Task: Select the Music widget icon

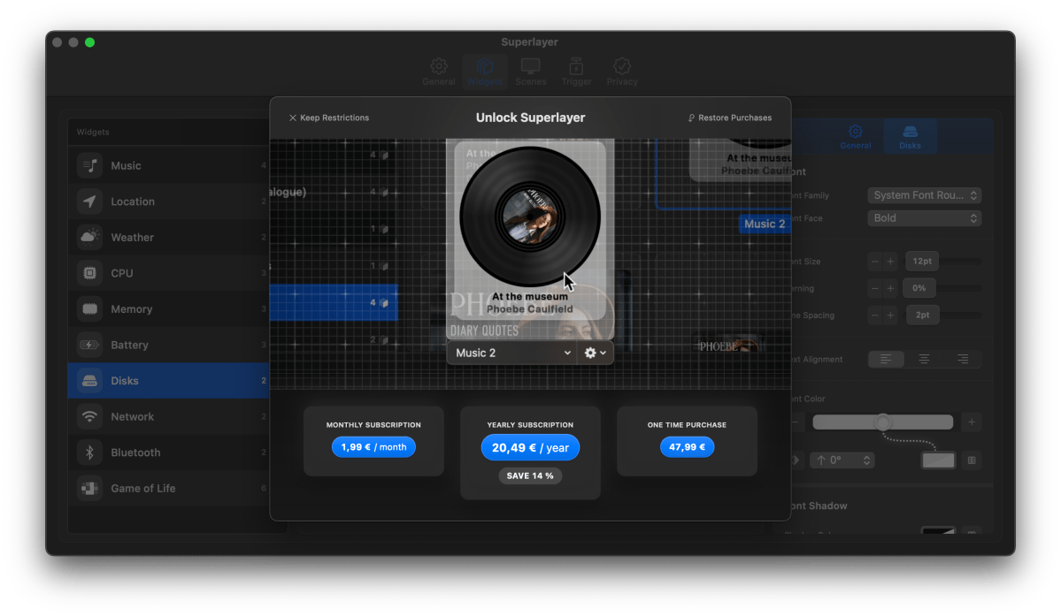Action: (89, 165)
